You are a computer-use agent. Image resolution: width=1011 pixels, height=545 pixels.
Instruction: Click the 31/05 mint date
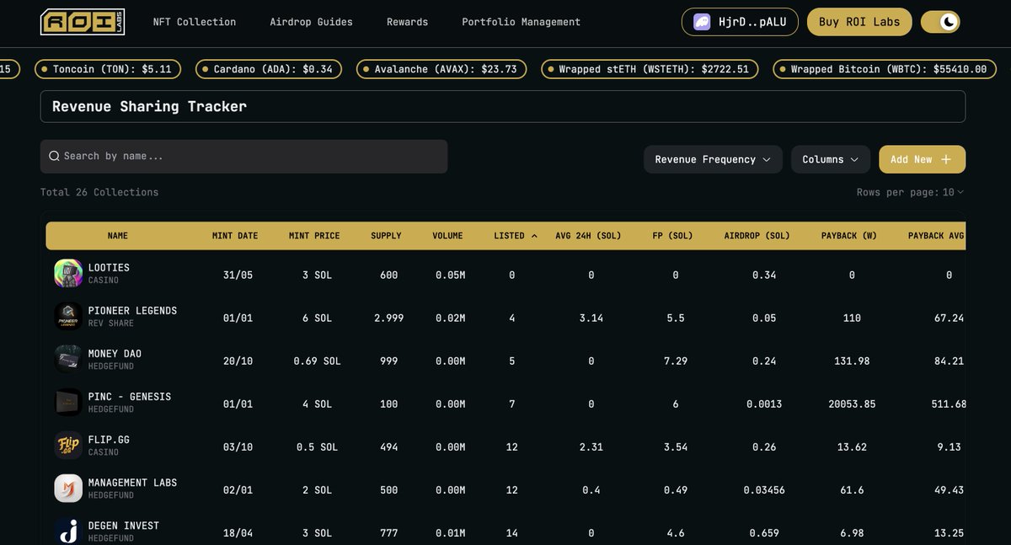[x=238, y=275]
